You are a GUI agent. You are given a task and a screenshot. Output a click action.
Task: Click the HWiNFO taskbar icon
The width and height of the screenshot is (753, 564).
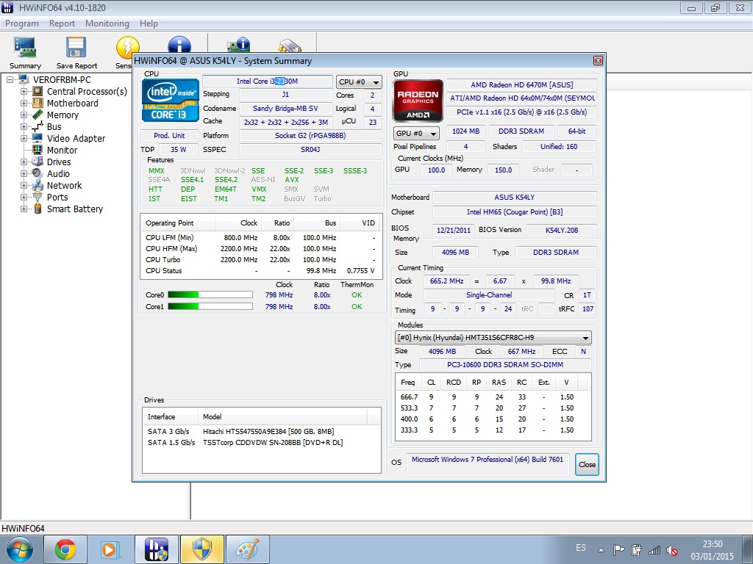[157, 549]
